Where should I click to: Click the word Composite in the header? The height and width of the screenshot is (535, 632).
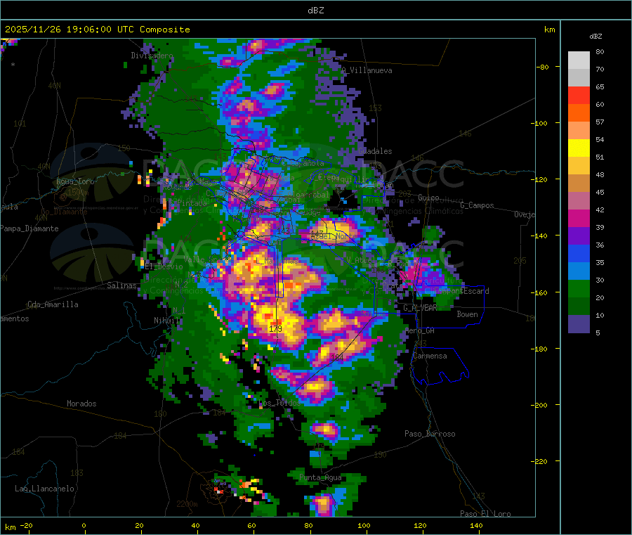click(x=165, y=30)
